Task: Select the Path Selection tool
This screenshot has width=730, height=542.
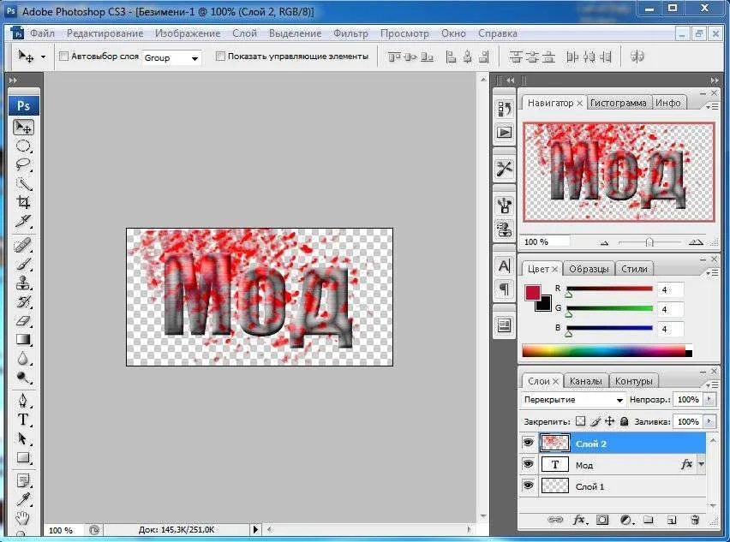Action: tap(23, 438)
